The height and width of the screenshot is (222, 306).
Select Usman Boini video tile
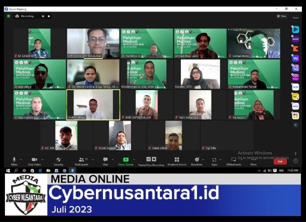(254, 43)
